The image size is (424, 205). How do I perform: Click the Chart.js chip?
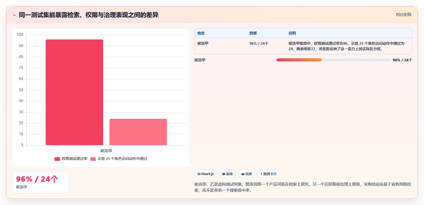[205, 174]
